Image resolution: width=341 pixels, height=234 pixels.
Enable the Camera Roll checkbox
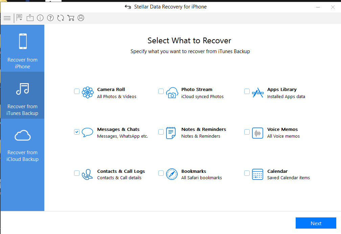77,91
